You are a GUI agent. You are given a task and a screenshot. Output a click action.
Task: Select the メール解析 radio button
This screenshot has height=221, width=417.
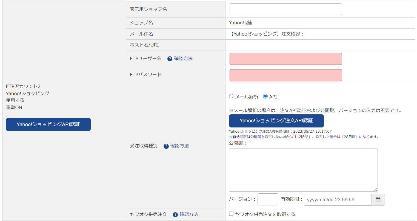231,96
